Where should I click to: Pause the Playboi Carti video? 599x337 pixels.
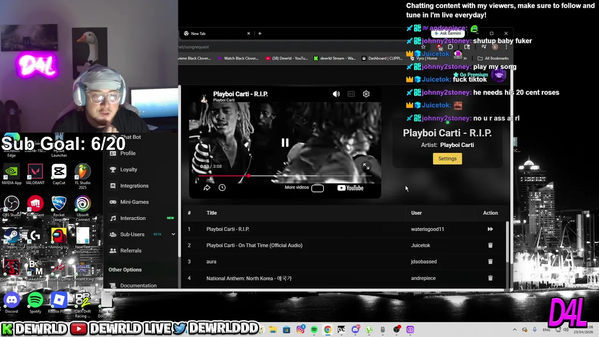tap(285, 143)
